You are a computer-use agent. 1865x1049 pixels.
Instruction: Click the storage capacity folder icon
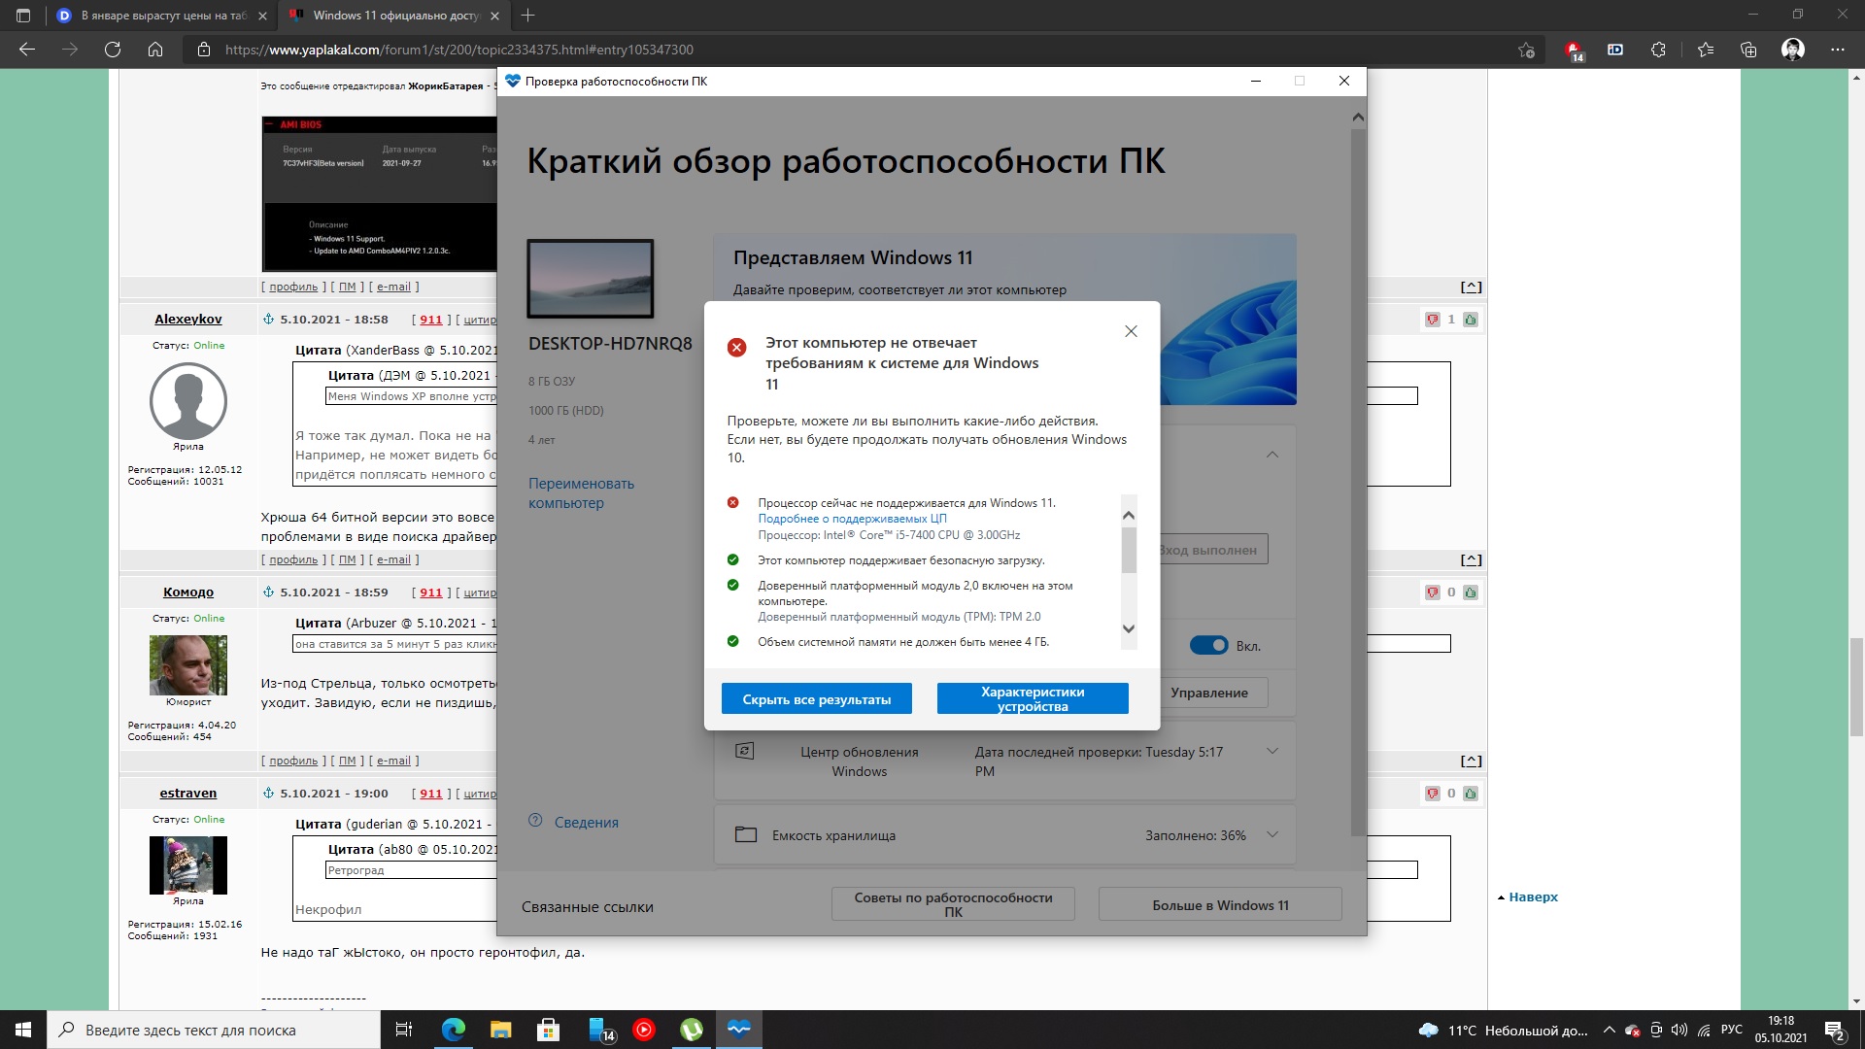(745, 834)
